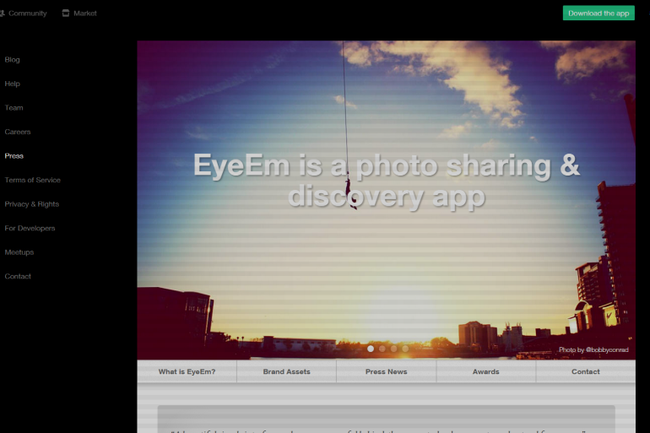650x433 pixels.
Task: Go to Blog in sidebar
Action: point(12,60)
